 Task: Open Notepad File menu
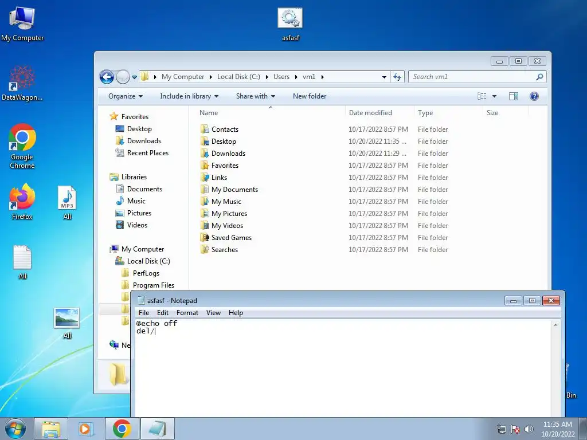pyautogui.click(x=144, y=313)
